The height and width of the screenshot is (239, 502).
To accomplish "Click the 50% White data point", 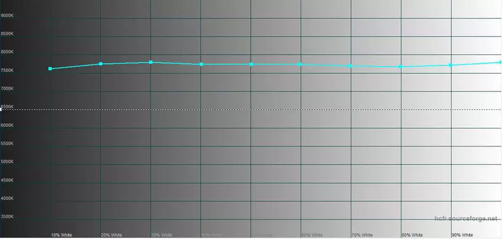I will 252,64.
